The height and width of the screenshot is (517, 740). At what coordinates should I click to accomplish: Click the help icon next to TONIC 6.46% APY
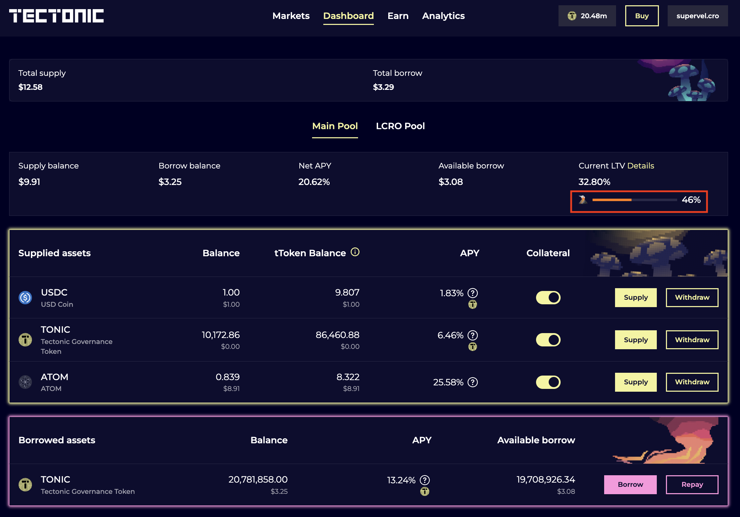click(473, 335)
